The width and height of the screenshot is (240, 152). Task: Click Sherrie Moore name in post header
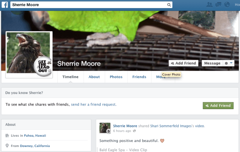point(125,126)
